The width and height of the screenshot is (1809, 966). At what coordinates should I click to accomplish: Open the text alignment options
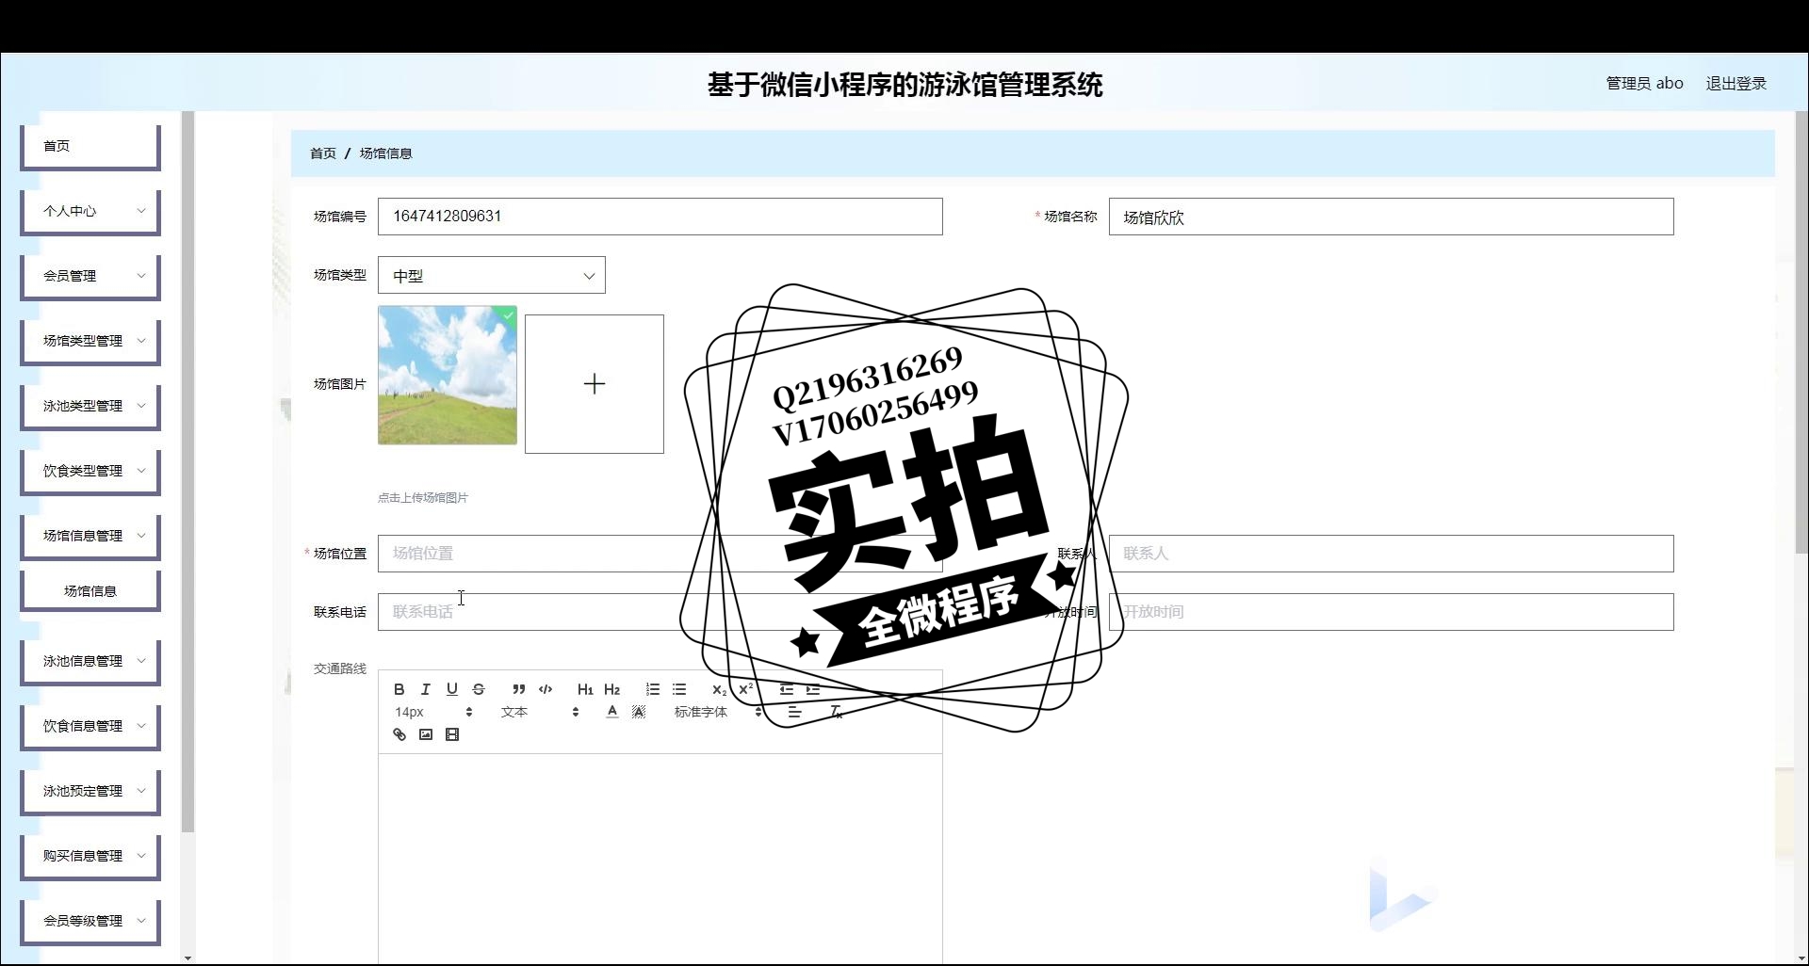pos(795,712)
